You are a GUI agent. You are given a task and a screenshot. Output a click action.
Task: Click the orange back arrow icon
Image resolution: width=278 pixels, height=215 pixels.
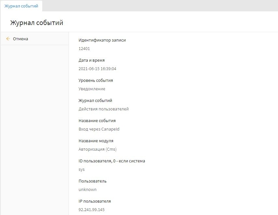(x=8, y=39)
